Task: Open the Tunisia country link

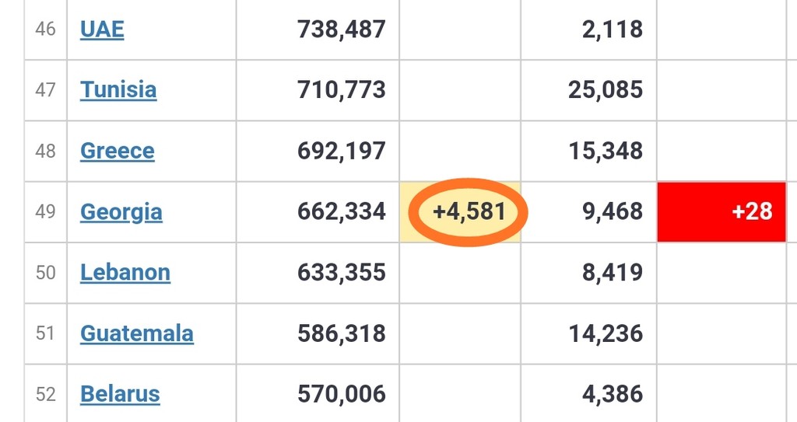Action: (x=118, y=90)
